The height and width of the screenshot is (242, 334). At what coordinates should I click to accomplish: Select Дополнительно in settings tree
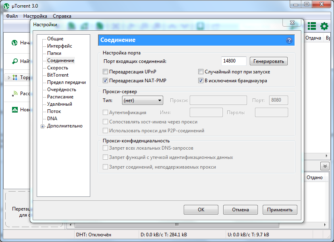click(65, 126)
